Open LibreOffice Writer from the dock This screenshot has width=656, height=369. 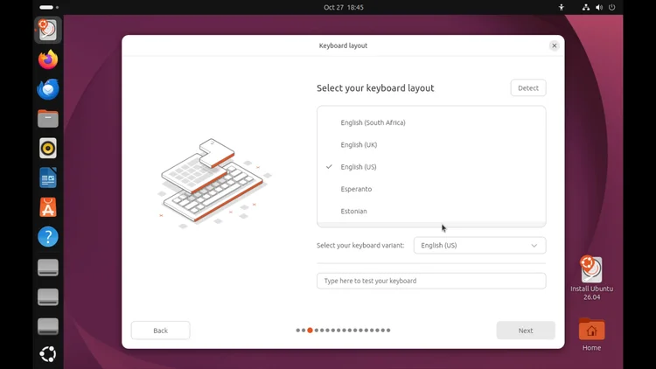pos(48,178)
